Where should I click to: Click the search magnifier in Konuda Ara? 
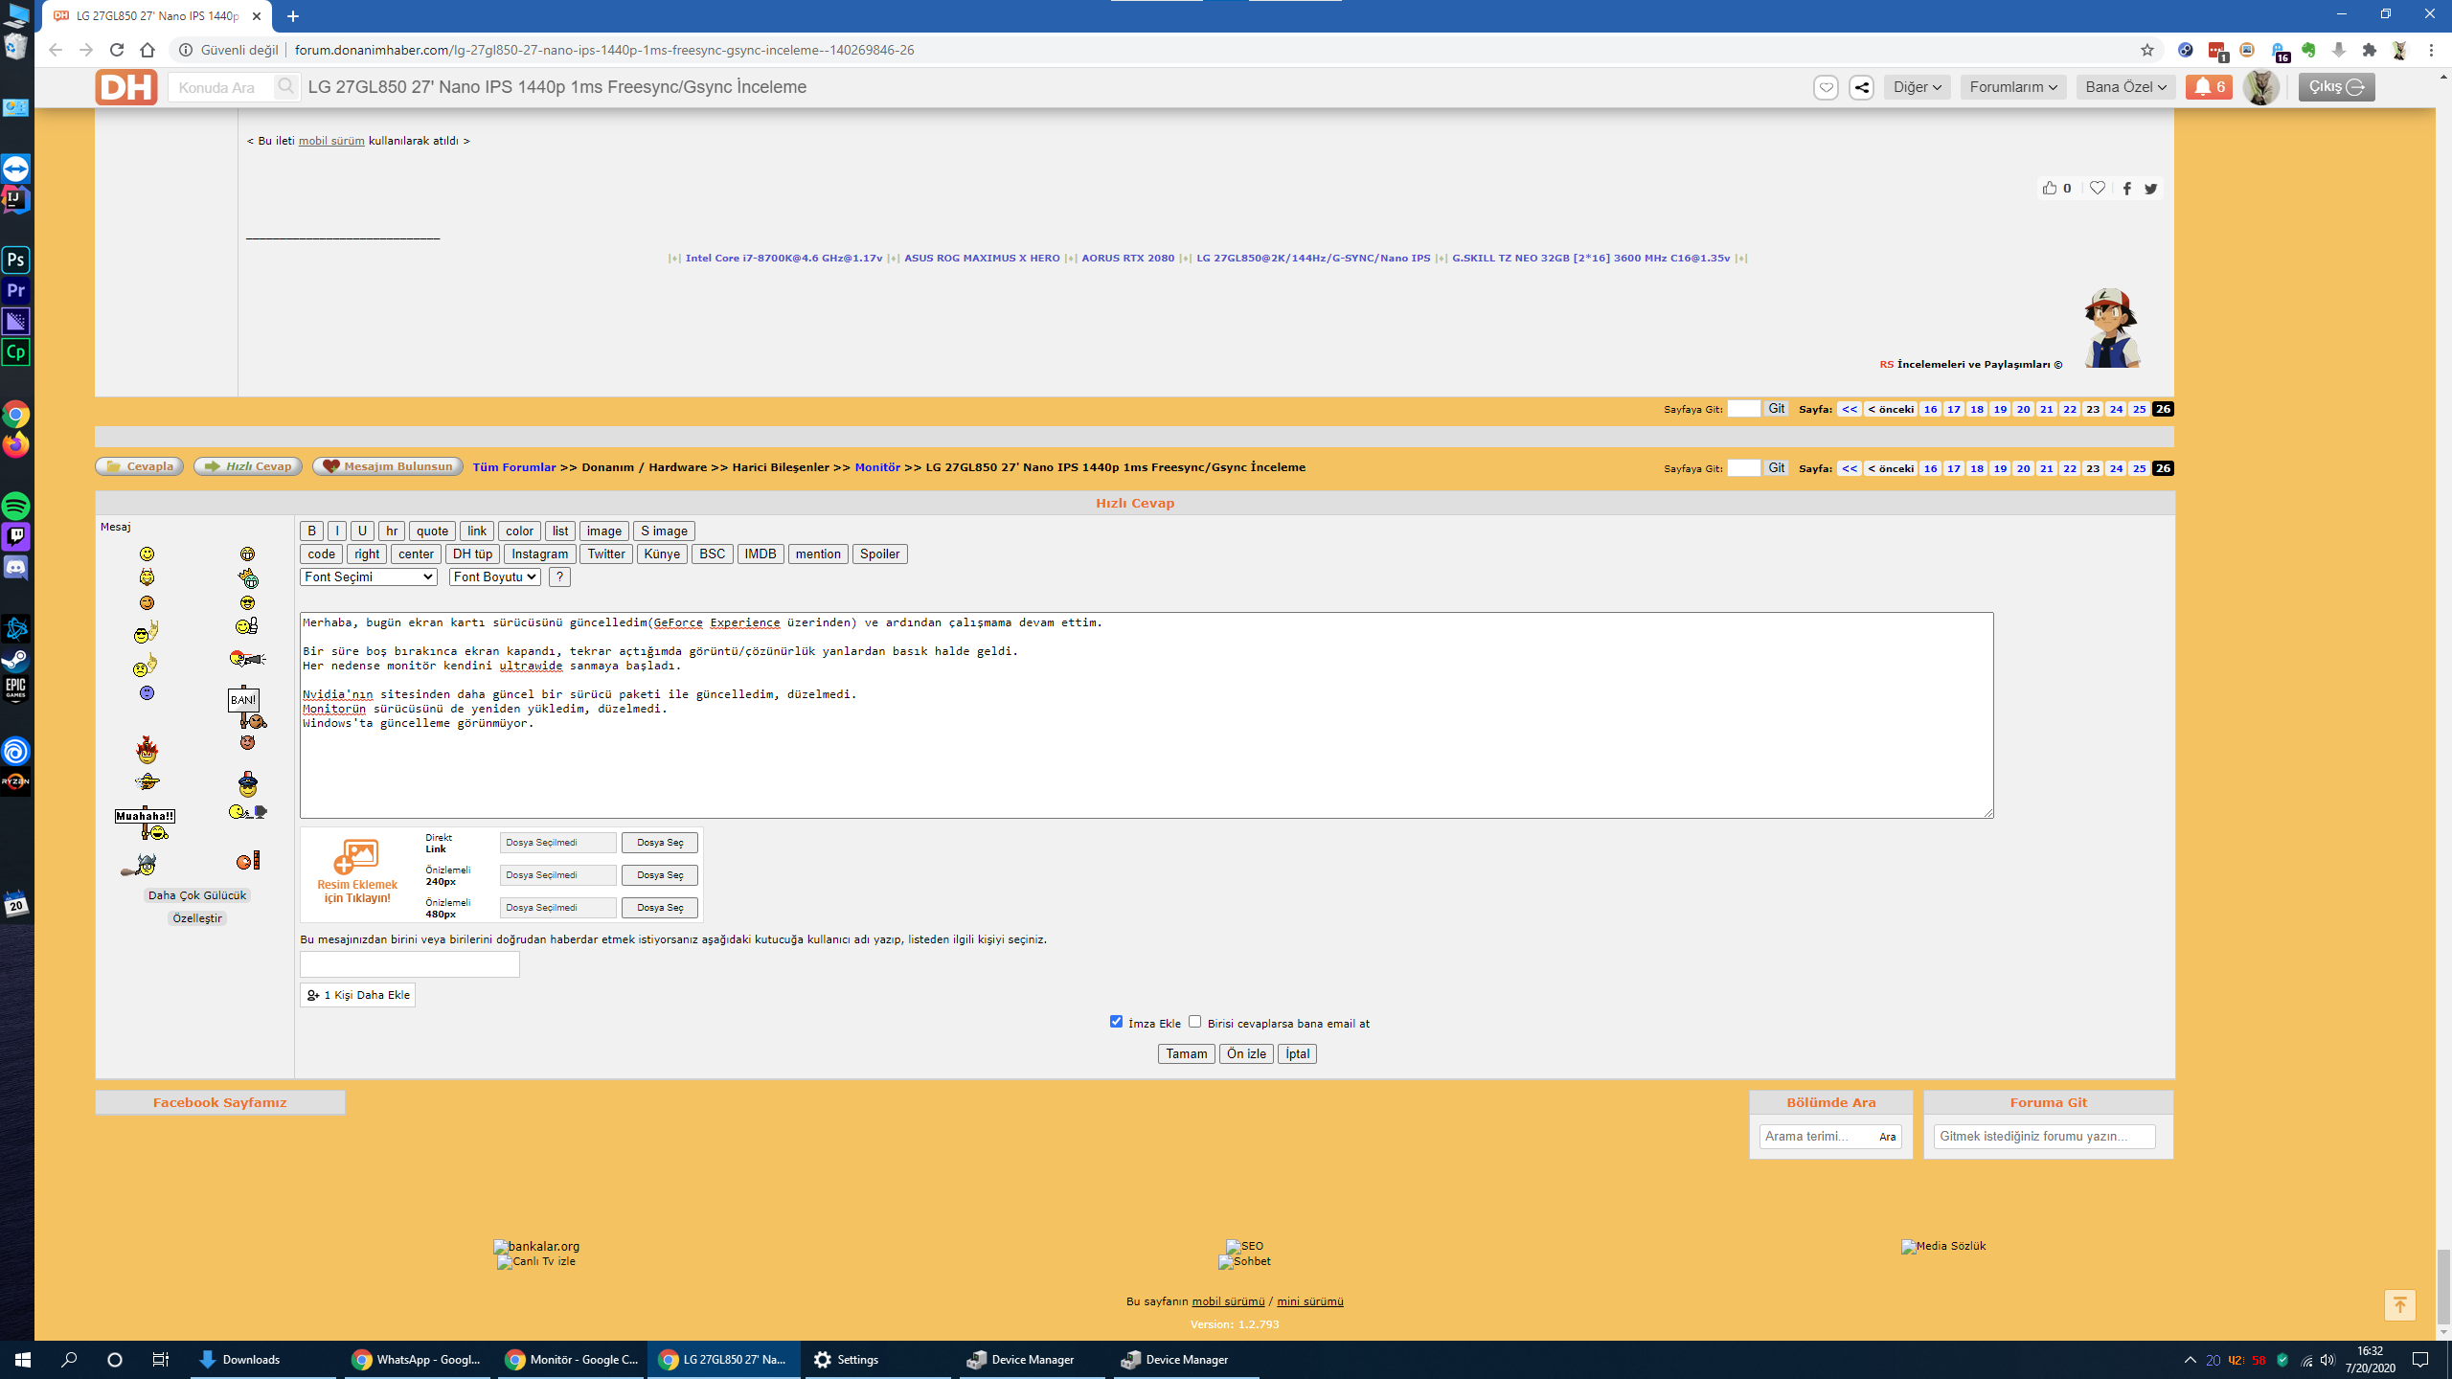285,87
